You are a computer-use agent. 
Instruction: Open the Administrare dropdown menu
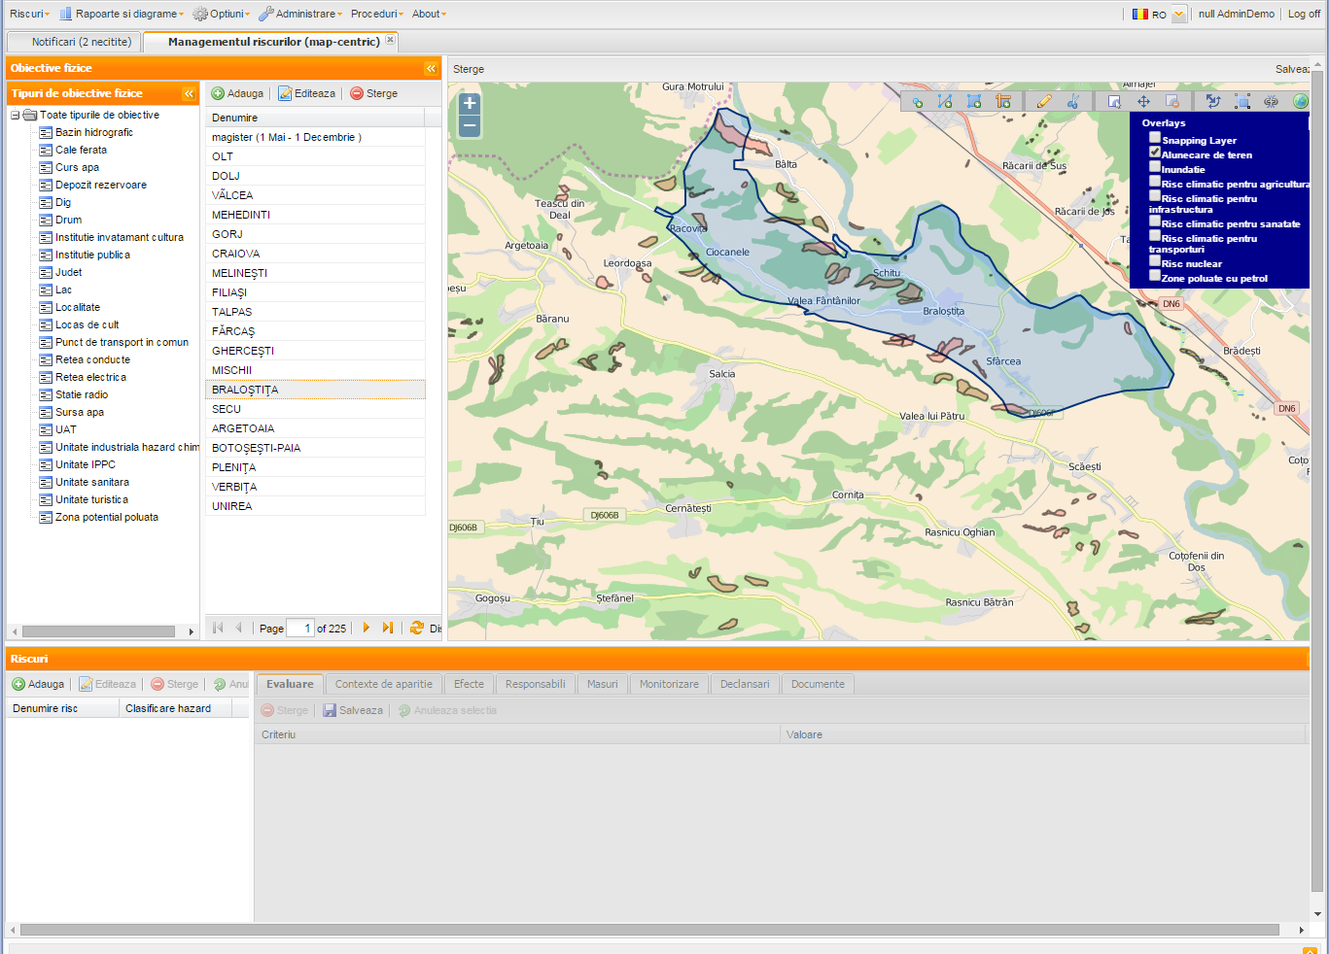click(300, 14)
